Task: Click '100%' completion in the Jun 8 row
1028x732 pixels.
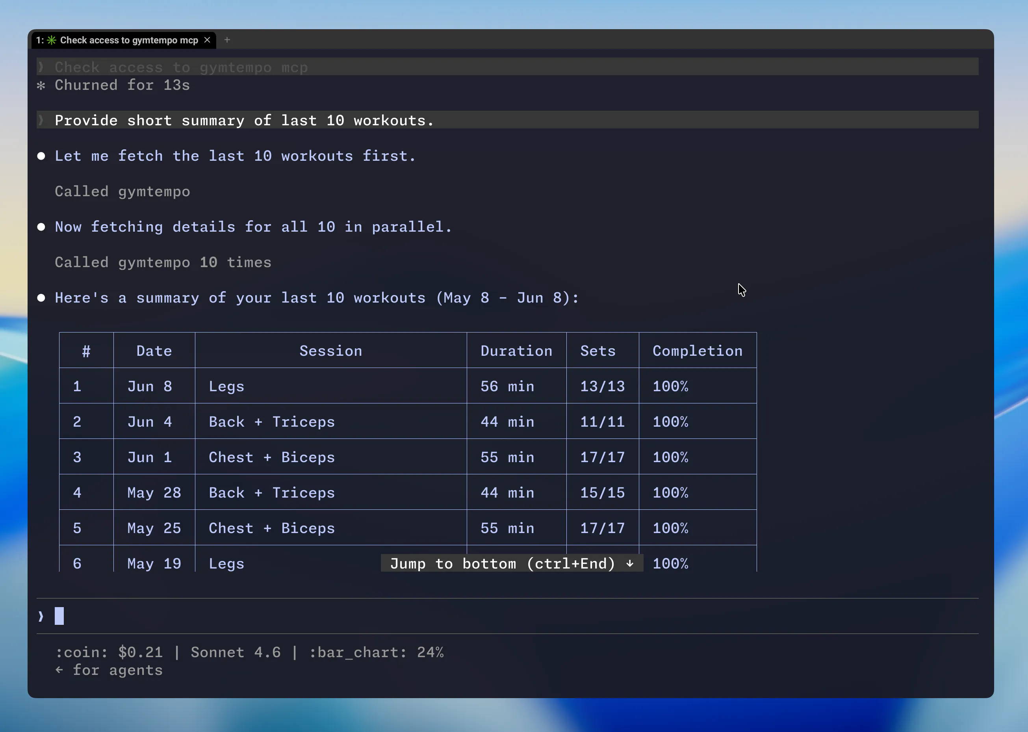Action: (671, 386)
